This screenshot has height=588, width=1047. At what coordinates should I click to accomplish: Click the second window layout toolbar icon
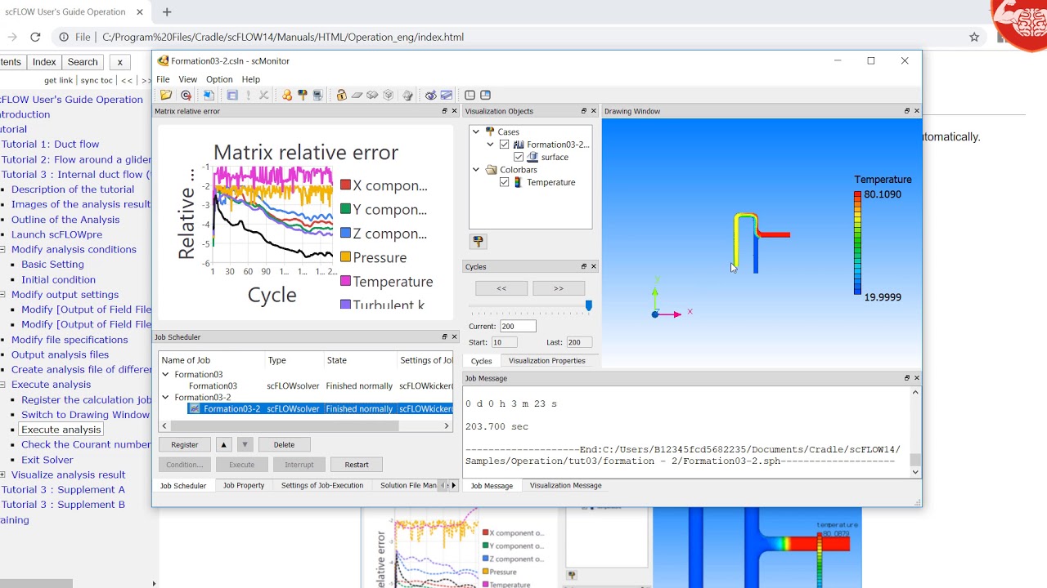click(486, 96)
